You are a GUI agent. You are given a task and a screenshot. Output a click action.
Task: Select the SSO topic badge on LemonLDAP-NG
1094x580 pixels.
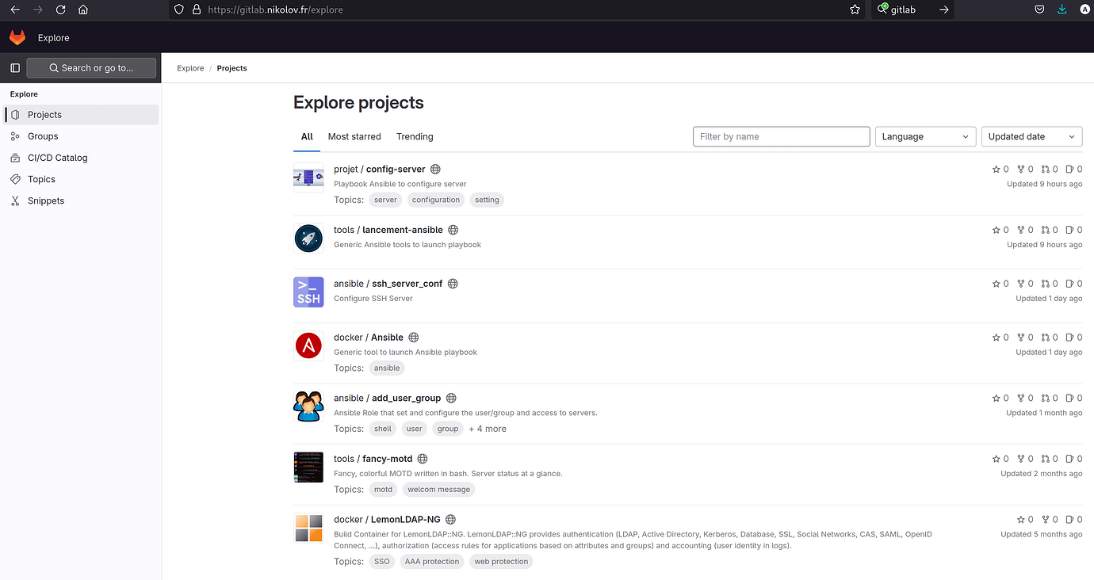tap(382, 561)
